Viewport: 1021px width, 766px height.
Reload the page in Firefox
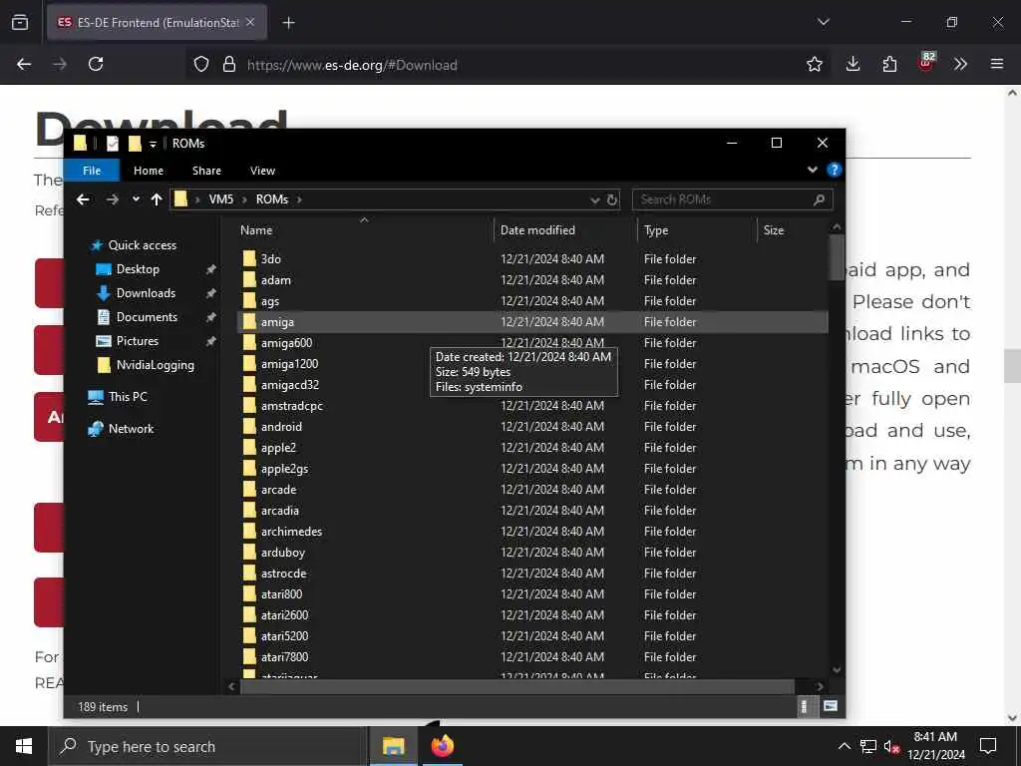pyautogui.click(x=96, y=64)
